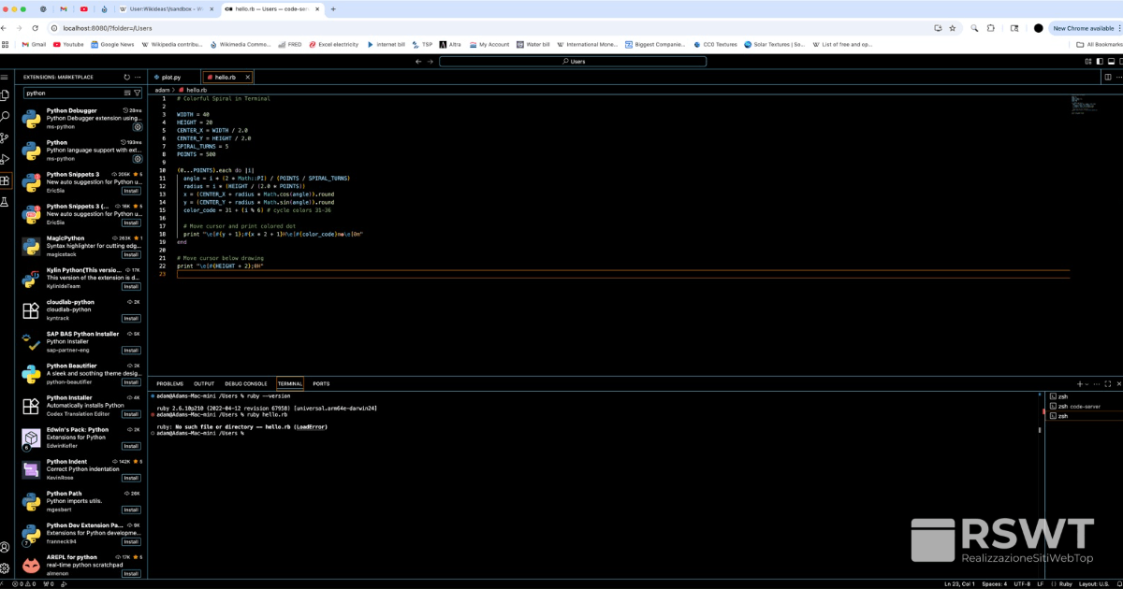1123x589 pixels.
Task: Split the editor to the right
Action: coord(1108,77)
